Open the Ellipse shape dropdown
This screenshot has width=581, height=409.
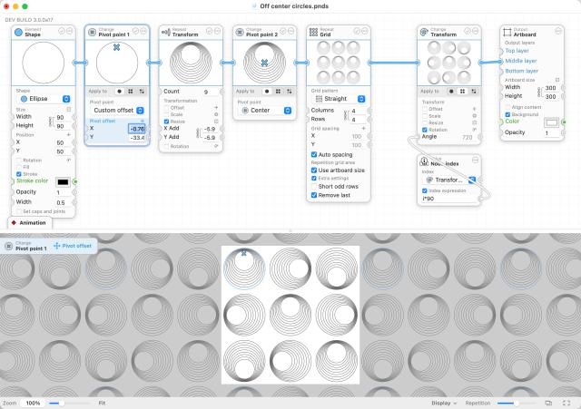[44, 99]
